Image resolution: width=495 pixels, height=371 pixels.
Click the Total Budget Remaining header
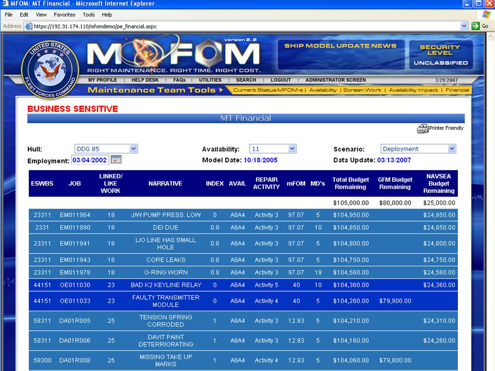click(x=351, y=183)
